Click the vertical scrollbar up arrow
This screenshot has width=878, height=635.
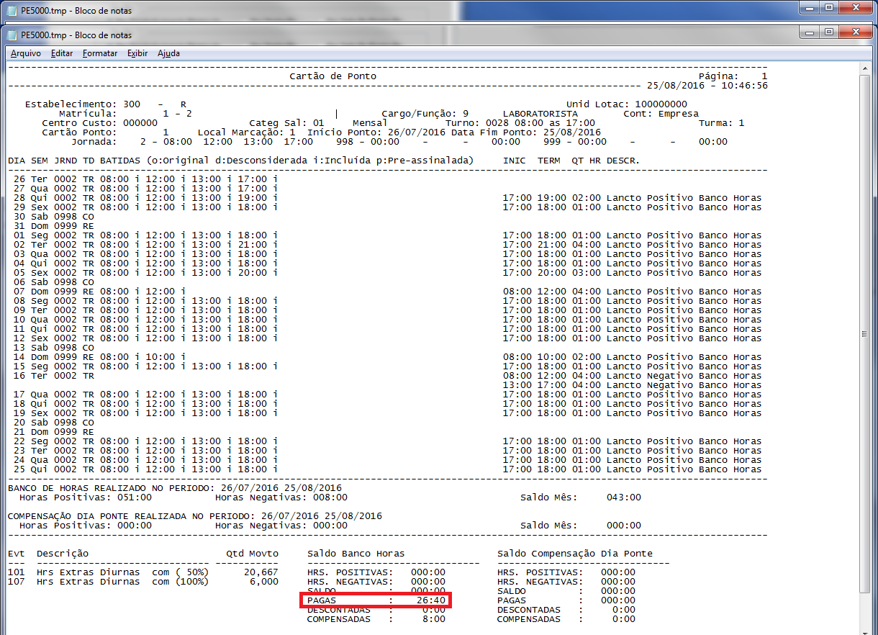pos(866,69)
